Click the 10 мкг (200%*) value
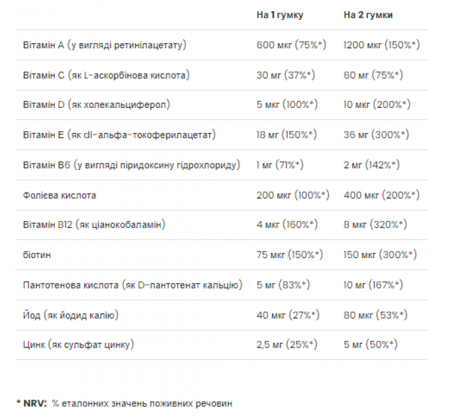This screenshot has width=450, height=417. click(x=377, y=105)
